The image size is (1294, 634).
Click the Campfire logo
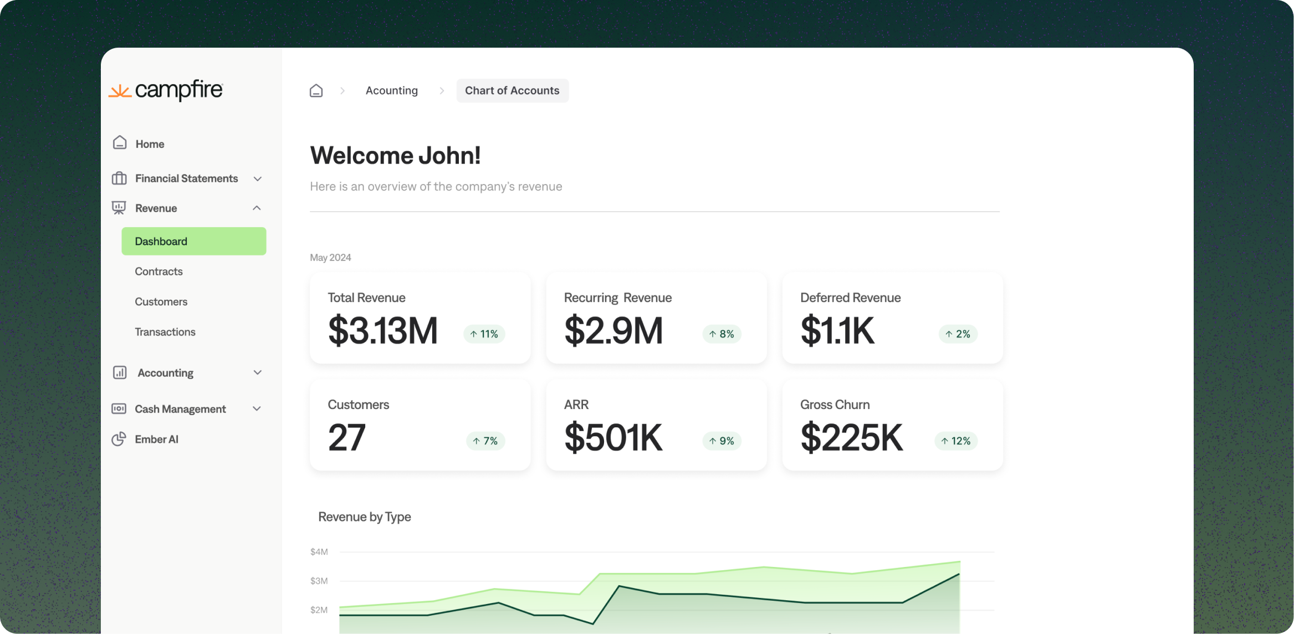[x=166, y=90]
